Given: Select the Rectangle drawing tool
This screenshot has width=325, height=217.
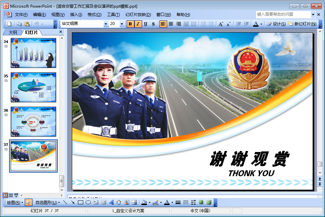Looking at the screenshot, I should (81, 203).
